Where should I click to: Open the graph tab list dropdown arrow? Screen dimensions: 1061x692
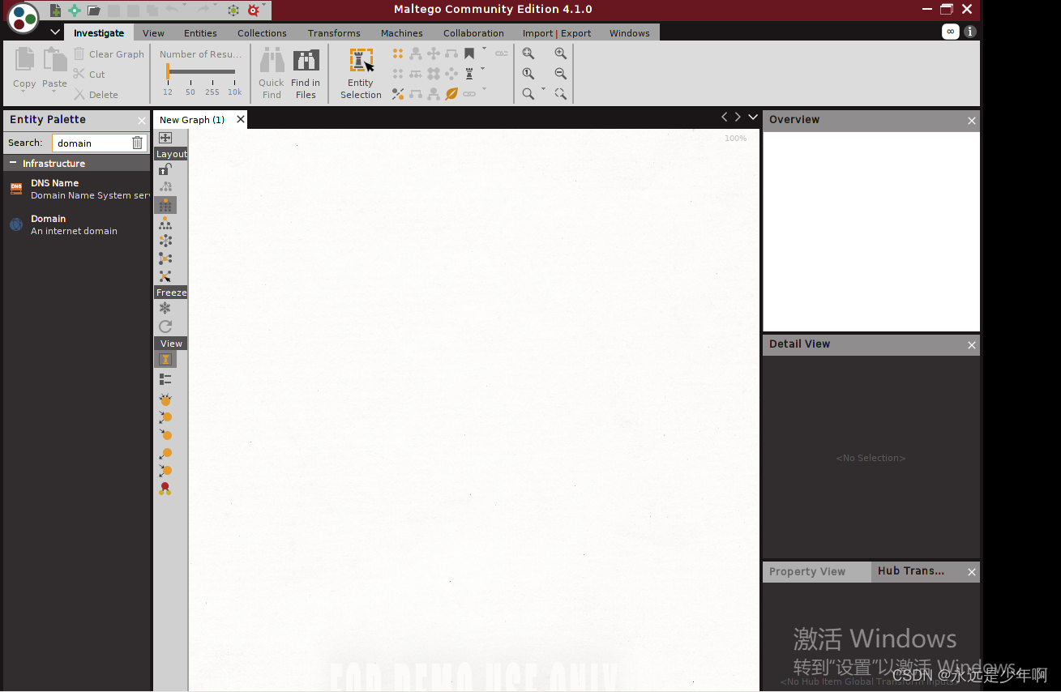coord(753,117)
